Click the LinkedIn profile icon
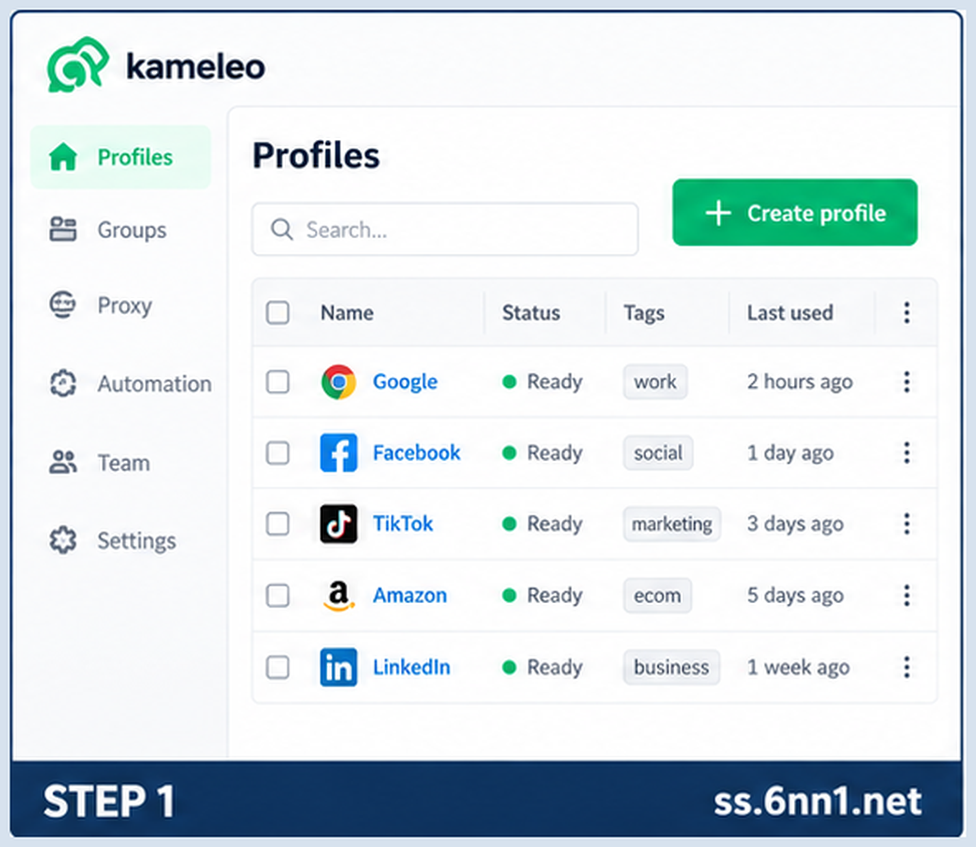Screen dimensions: 976x847 click(x=338, y=667)
